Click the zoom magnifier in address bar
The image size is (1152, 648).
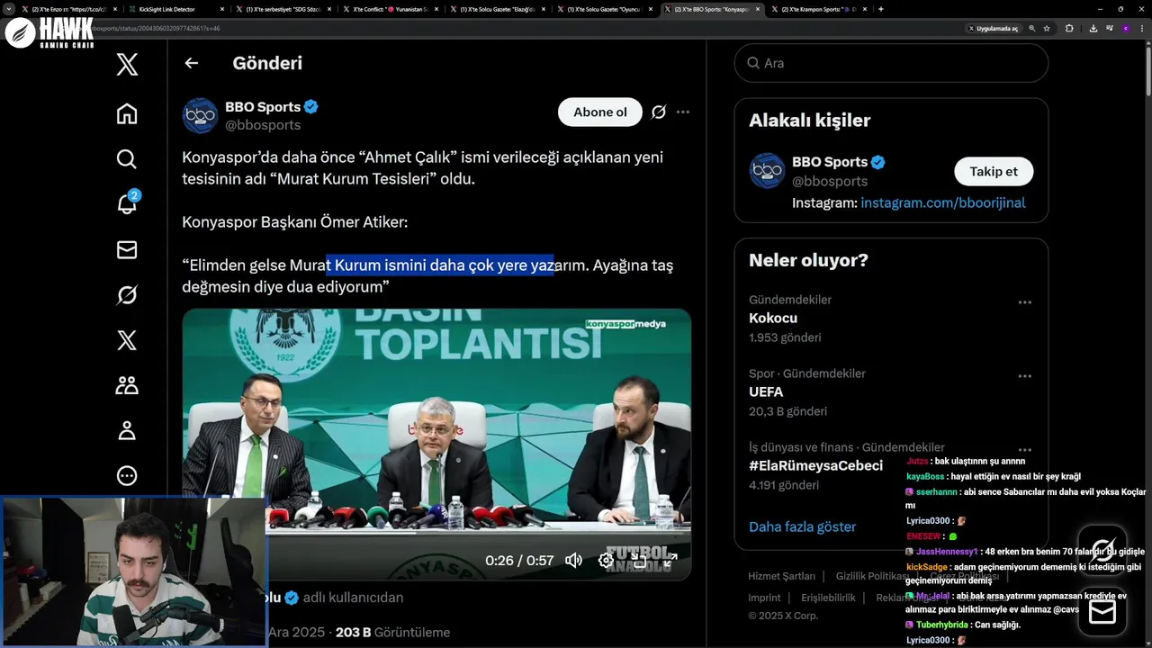pos(1031,28)
